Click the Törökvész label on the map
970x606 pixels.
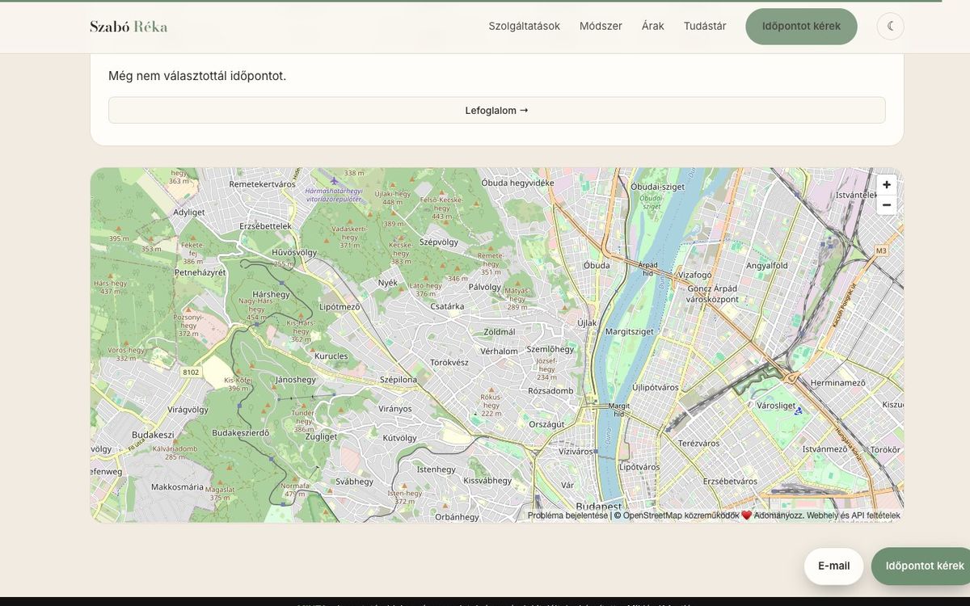point(449,363)
